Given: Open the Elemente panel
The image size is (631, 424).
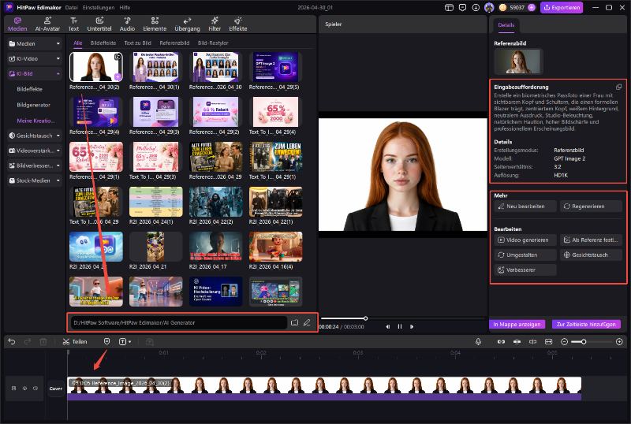Looking at the screenshot, I should tap(155, 24).
